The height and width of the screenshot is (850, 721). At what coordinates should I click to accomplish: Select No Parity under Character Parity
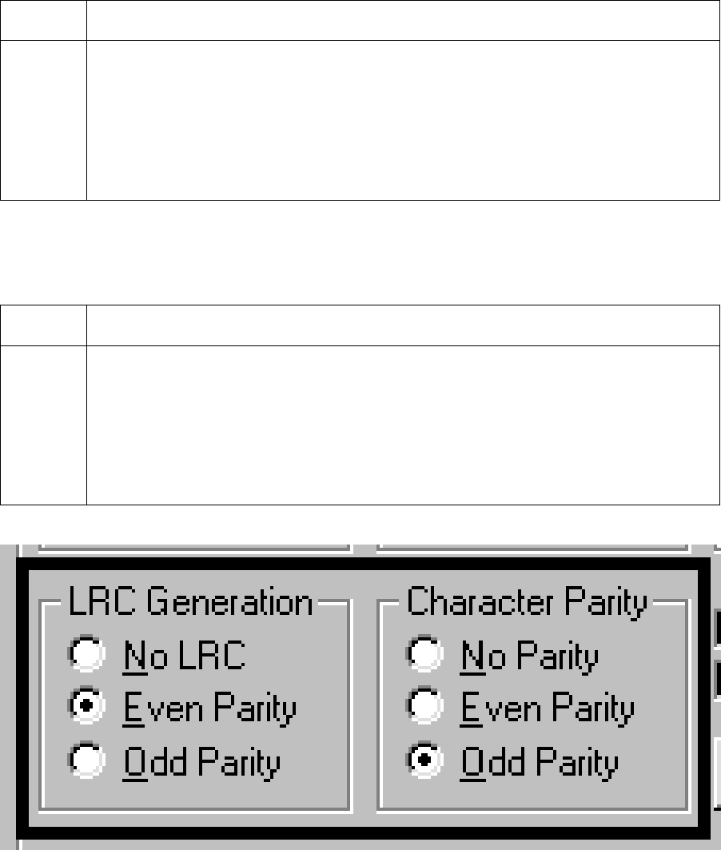pos(424,656)
